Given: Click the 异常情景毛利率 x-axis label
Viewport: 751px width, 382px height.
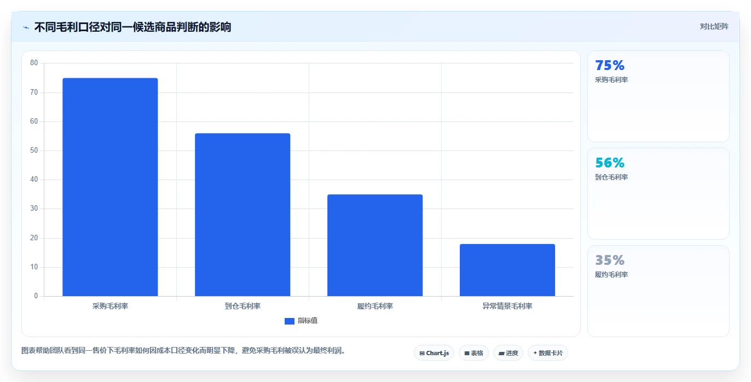Looking at the screenshot, I should point(507,306).
